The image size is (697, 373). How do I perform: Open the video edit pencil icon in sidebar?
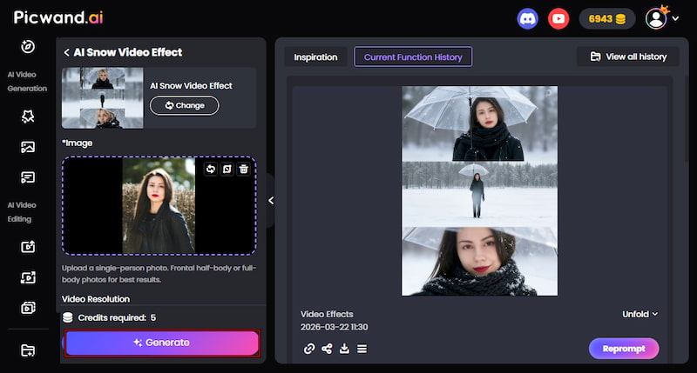28,247
